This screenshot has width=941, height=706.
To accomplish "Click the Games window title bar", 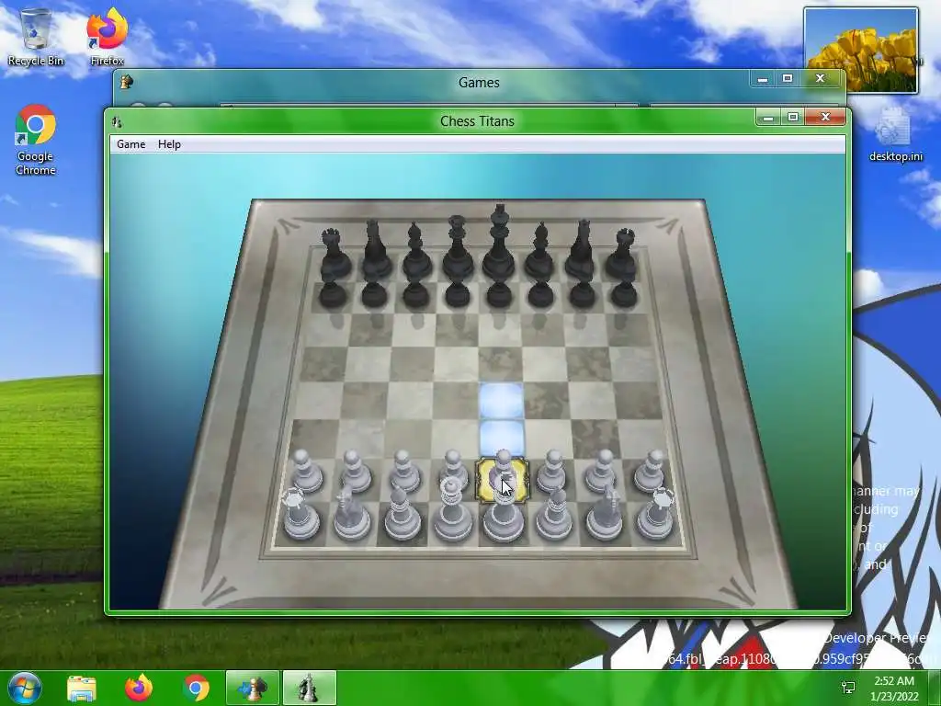I will [x=478, y=82].
